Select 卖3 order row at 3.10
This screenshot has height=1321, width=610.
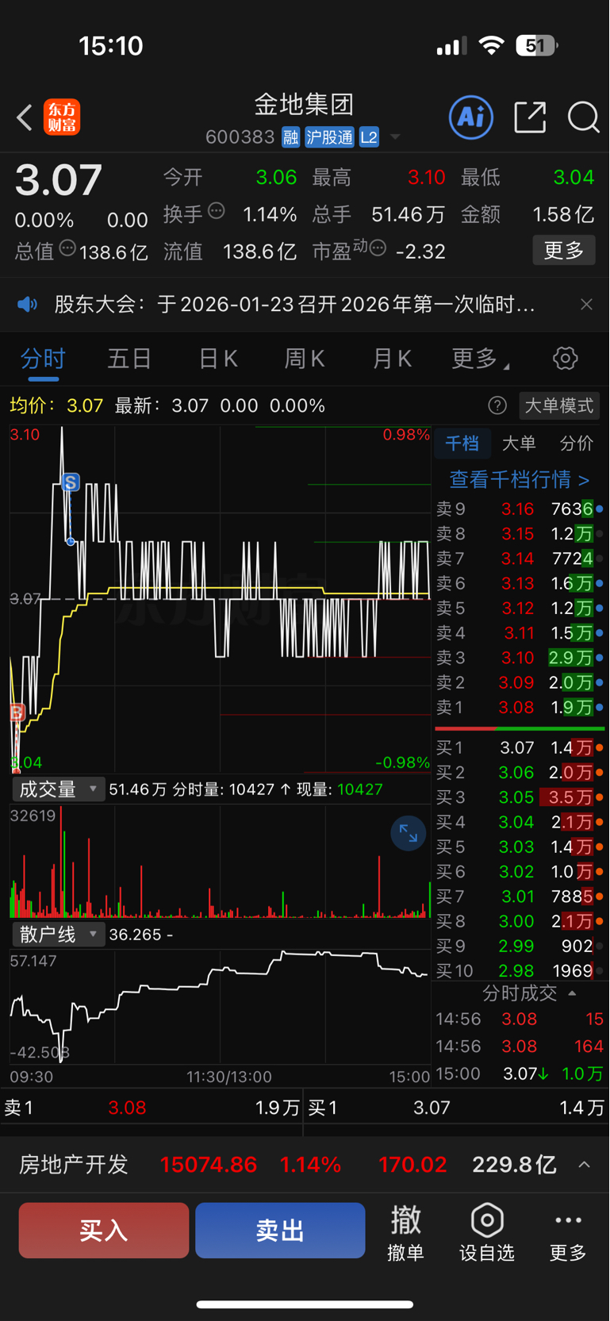coord(520,658)
